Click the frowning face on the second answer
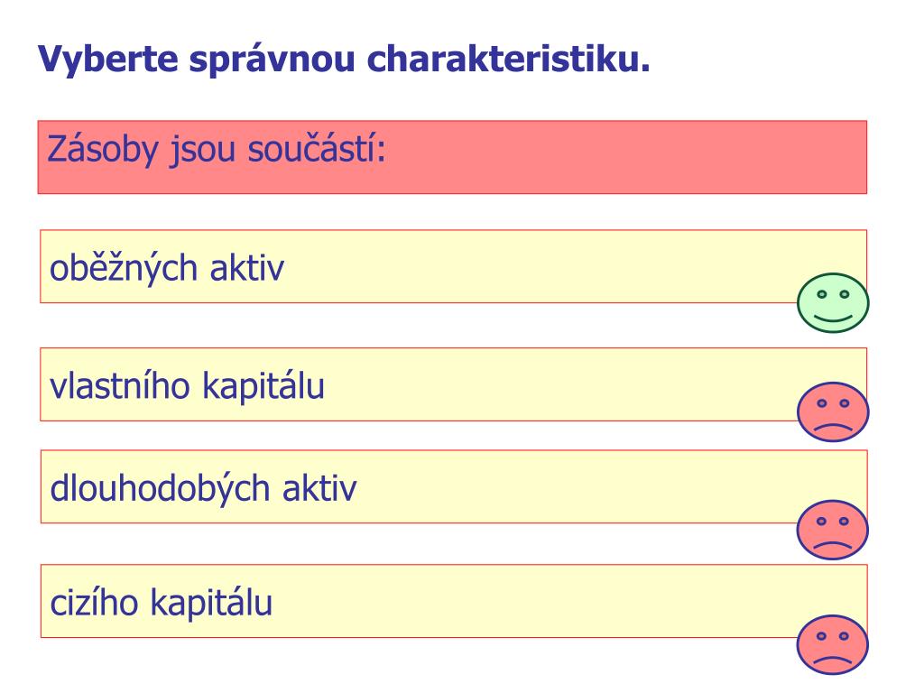Viewport: 924px width, 693px height. click(x=833, y=411)
